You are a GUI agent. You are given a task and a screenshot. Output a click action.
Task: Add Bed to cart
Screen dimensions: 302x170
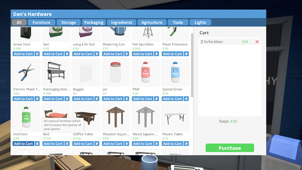53,144
